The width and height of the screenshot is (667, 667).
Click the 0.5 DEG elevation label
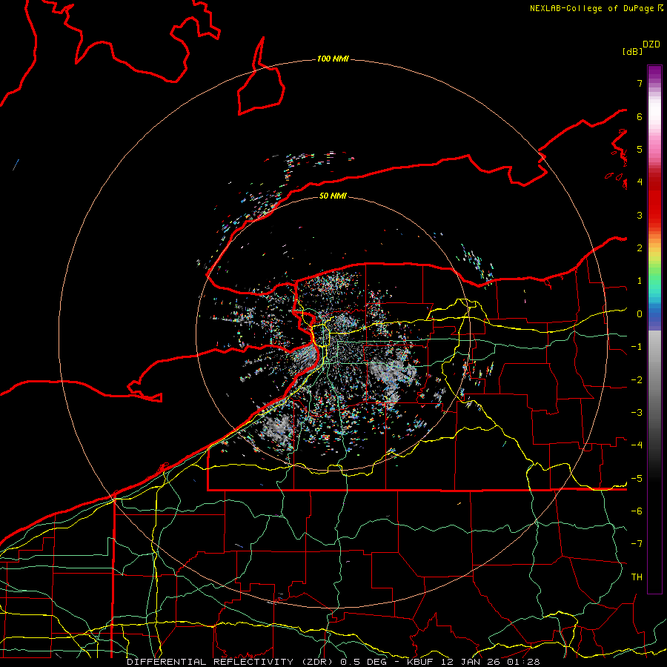click(364, 662)
